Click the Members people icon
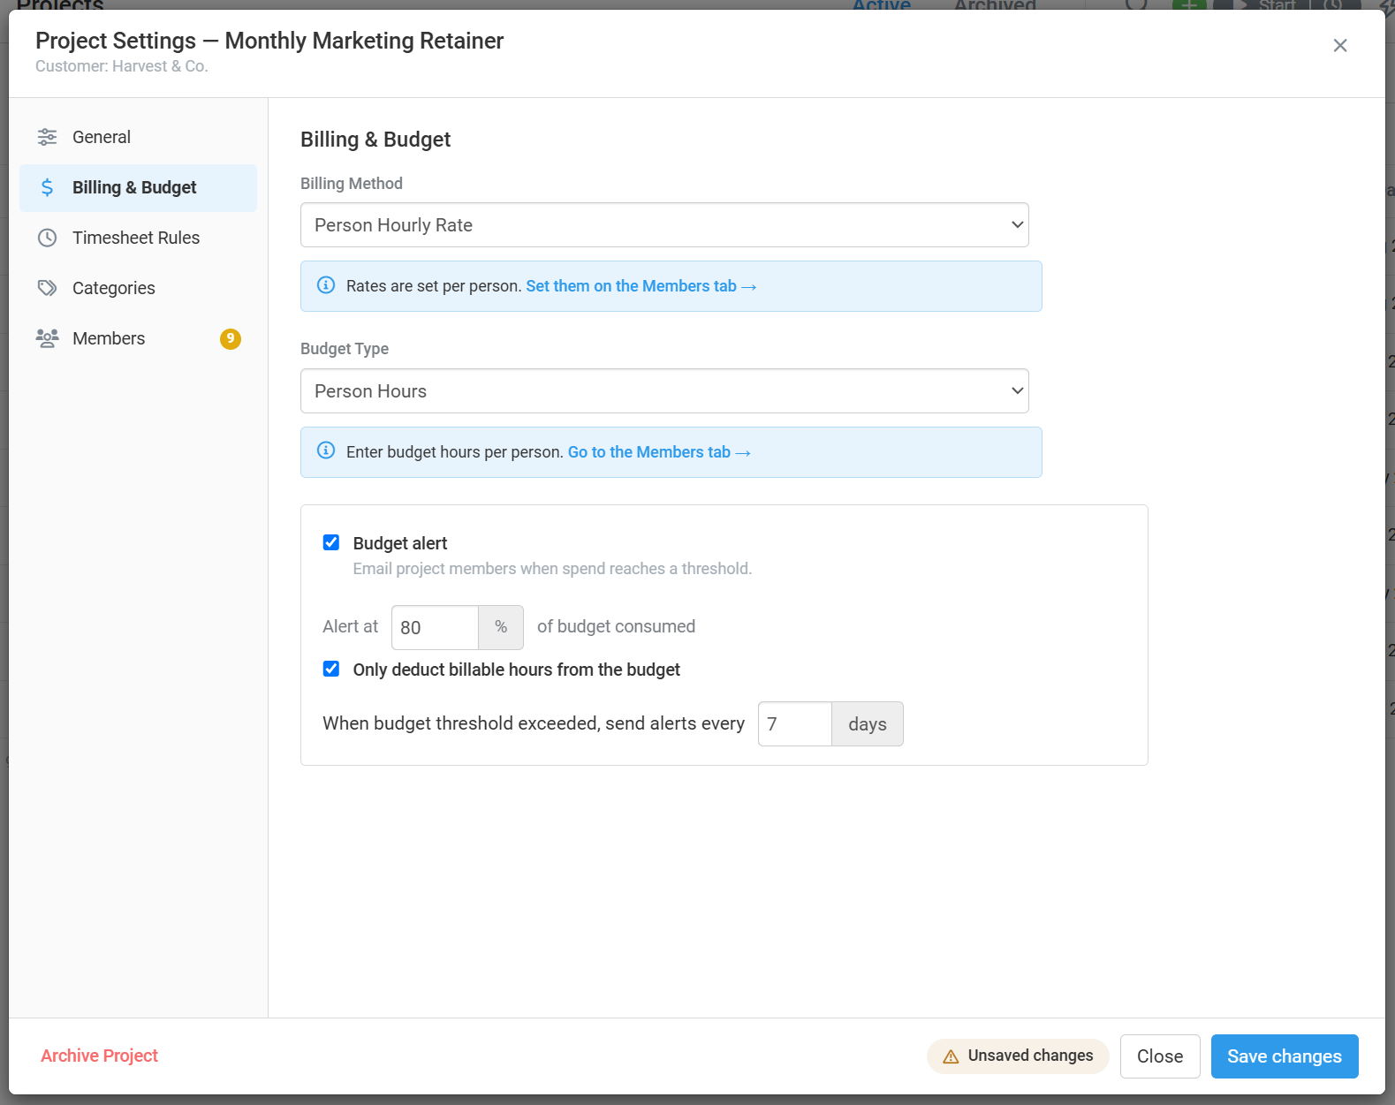Screen dimensions: 1395x1105 pyautogui.click(x=47, y=338)
